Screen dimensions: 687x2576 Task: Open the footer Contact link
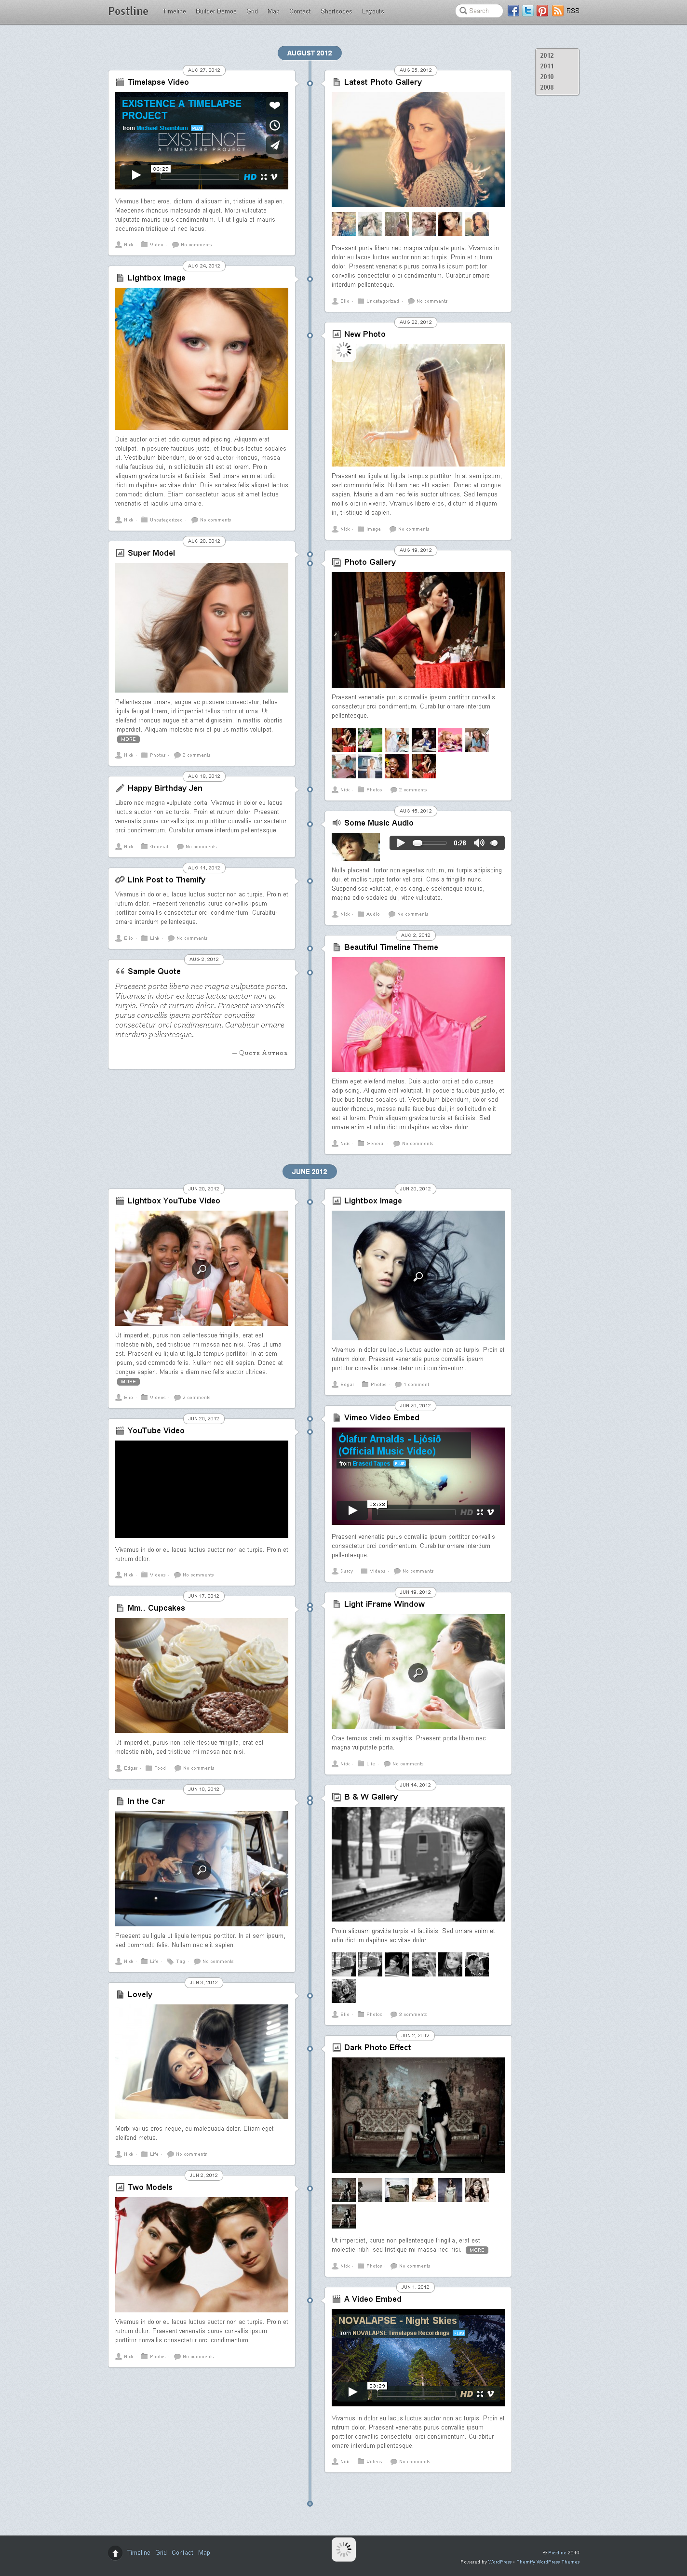point(182,2552)
